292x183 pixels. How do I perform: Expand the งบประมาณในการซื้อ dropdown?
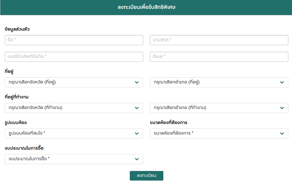click(74, 159)
